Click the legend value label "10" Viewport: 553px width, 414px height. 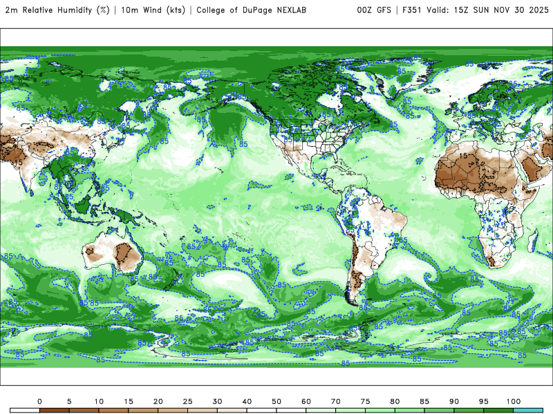99,402
